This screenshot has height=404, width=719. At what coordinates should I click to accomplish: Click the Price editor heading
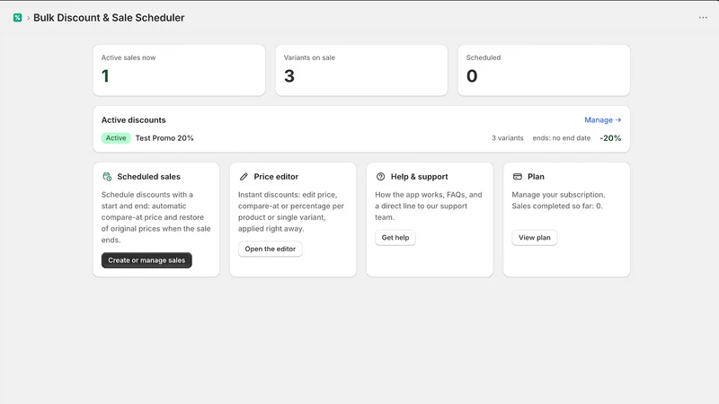[276, 177]
